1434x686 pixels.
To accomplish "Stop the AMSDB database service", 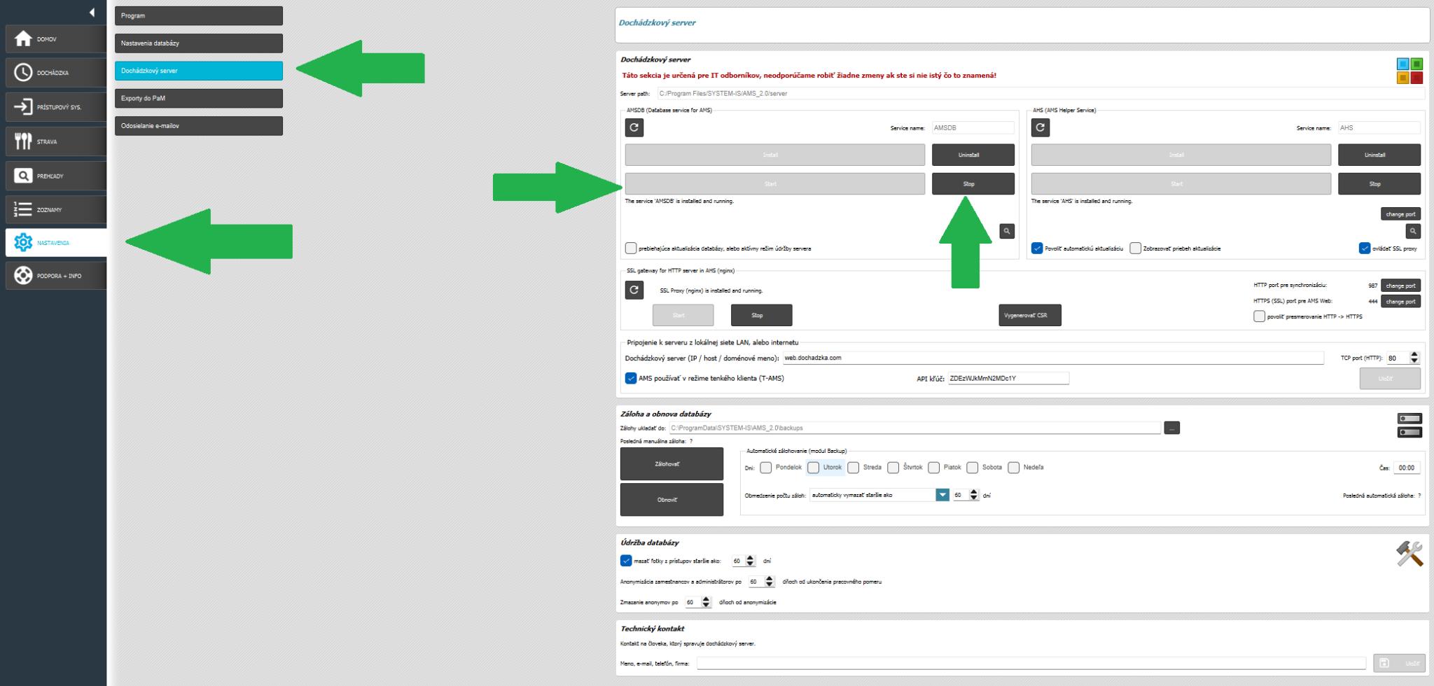I will pyautogui.click(x=973, y=184).
